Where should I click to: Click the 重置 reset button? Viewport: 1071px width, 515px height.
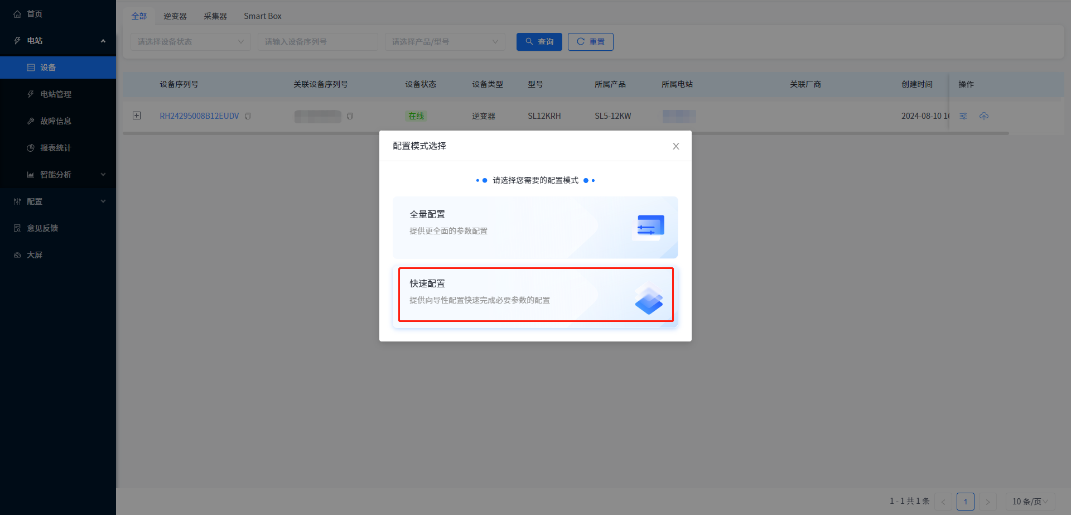click(x=590, y=42)
